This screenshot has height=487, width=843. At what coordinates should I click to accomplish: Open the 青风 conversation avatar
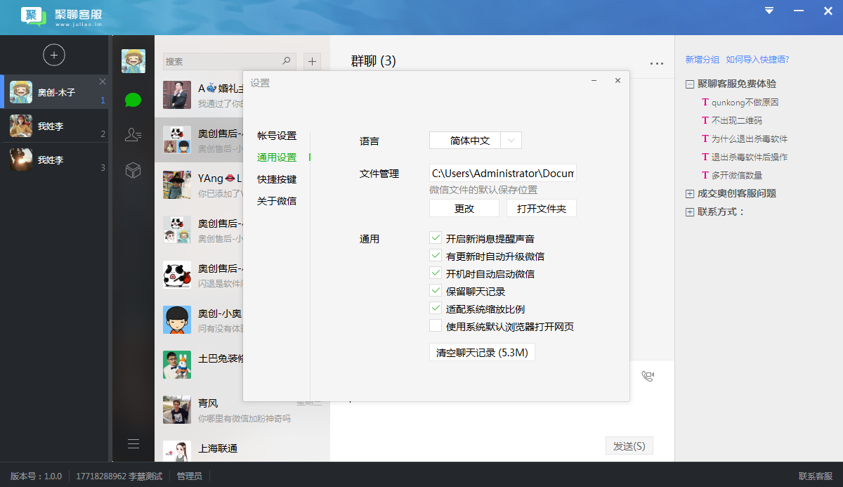click(x=178, y=410)
